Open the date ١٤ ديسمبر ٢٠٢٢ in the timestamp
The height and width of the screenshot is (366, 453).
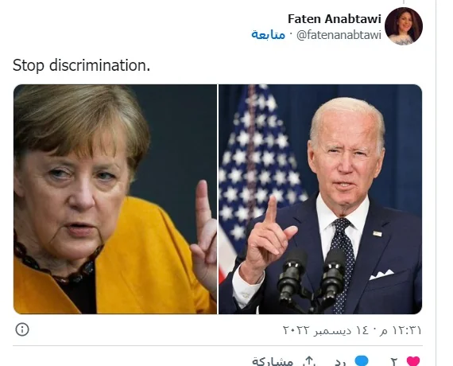pos(326,330)
